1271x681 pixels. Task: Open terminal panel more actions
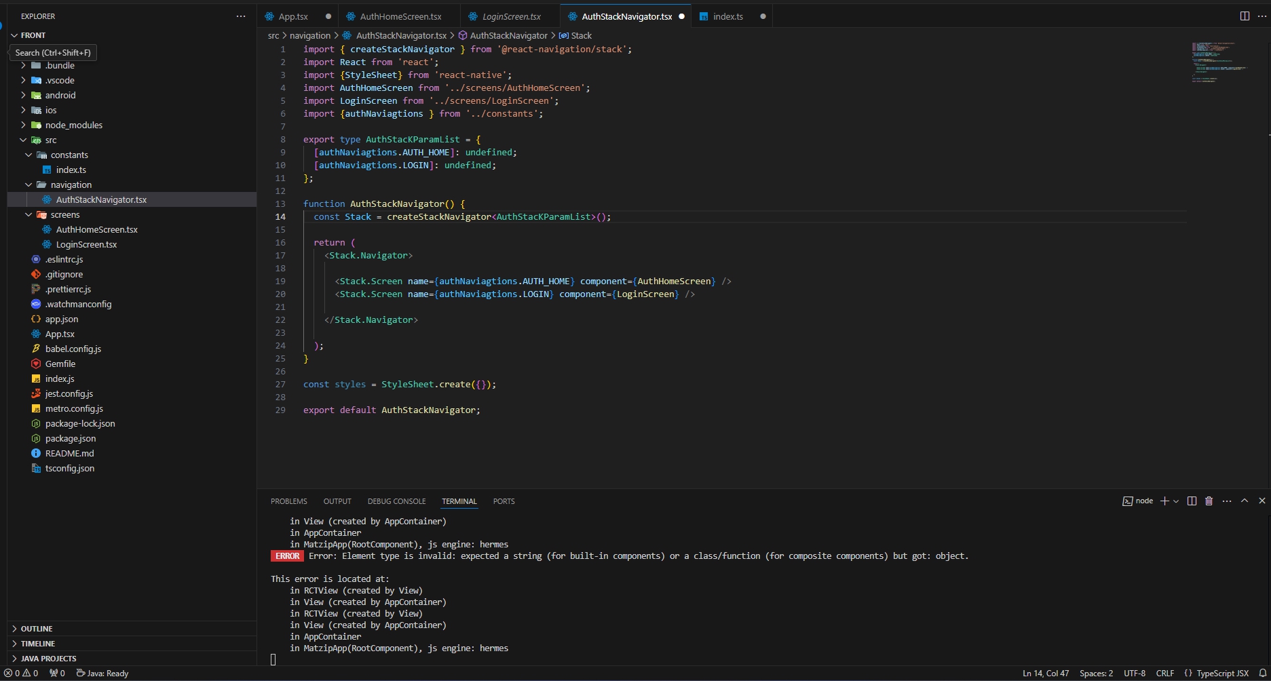[x=1227, y=501]
